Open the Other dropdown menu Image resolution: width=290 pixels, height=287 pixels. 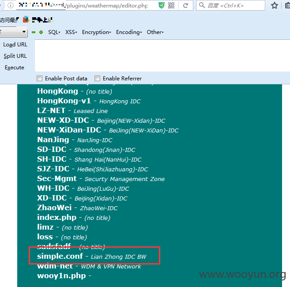coord(155,32)
